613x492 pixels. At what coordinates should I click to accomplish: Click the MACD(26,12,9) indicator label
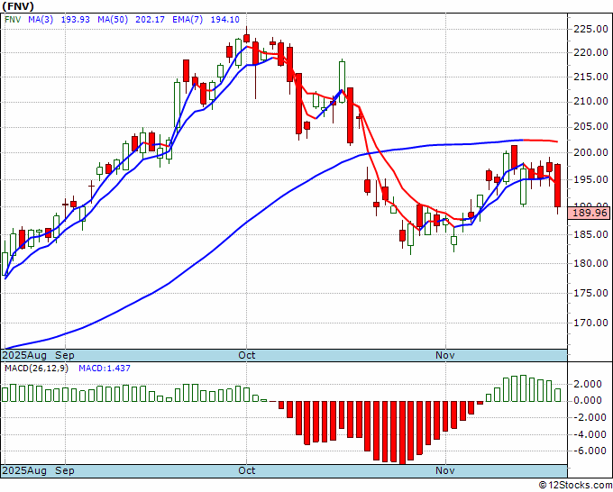tap(36, 369)
